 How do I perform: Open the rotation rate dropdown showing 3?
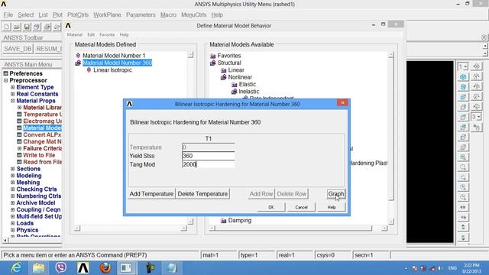[x=477, y=117]
